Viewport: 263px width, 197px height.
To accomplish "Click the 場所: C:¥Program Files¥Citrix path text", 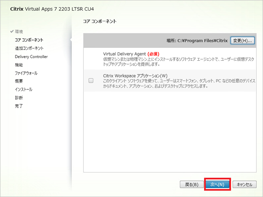I will tap(197, 41).
